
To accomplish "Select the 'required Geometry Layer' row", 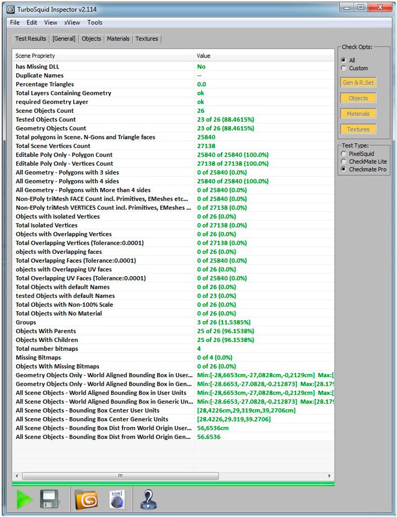I will [x=173, y=102].
